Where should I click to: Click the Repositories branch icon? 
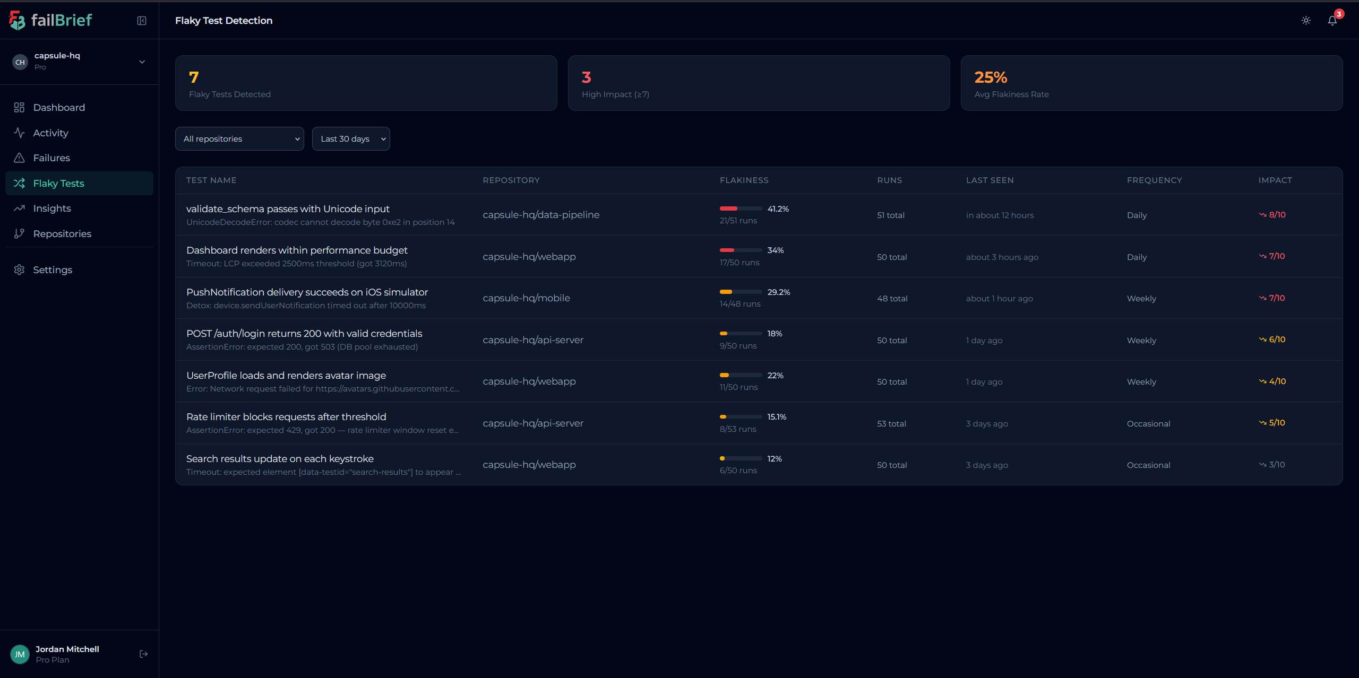[19, 233]
